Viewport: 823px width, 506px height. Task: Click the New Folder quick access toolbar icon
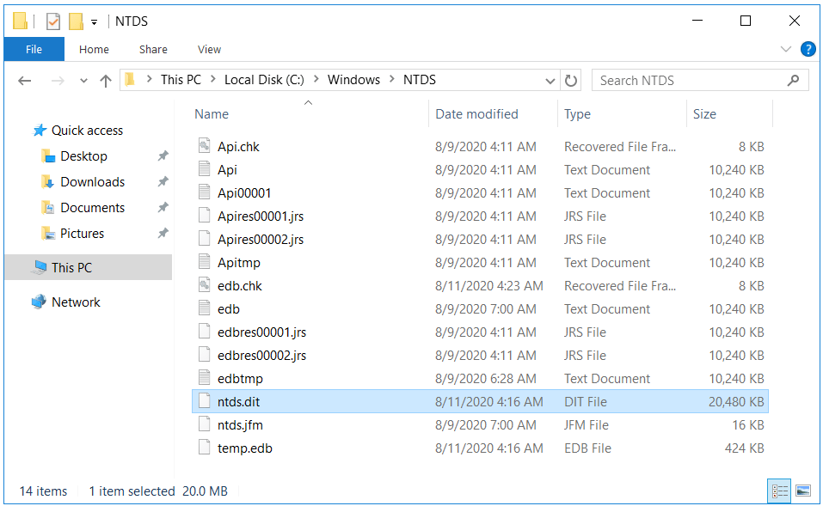pos(76,21)
